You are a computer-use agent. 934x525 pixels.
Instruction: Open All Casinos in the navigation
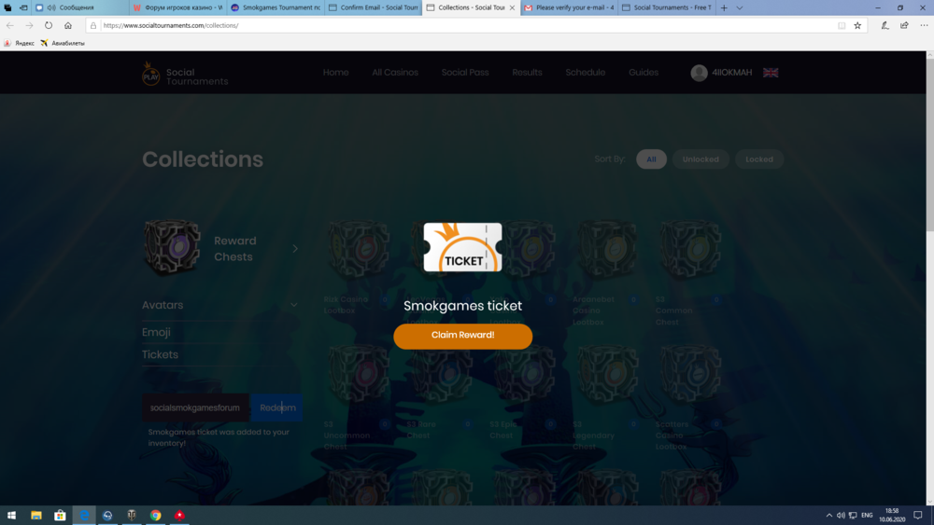395,73
